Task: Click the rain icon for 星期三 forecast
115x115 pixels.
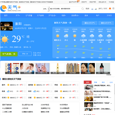Action: coord(92,36)
